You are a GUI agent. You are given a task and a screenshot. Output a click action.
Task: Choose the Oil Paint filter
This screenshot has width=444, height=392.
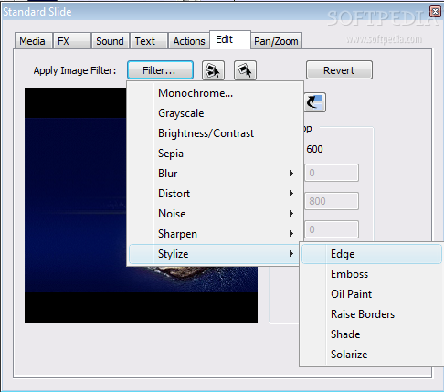pos(372,294)
